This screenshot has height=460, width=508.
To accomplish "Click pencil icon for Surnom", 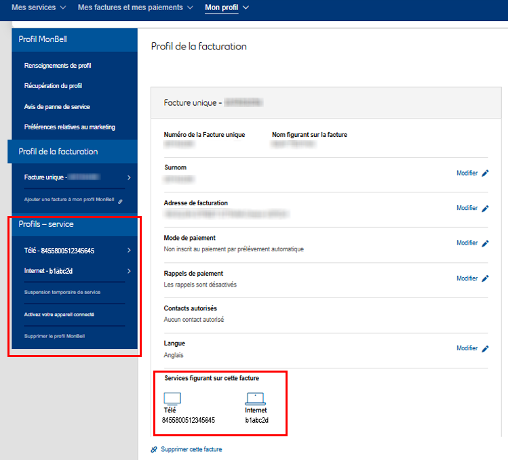I will (x=485, y=173).
